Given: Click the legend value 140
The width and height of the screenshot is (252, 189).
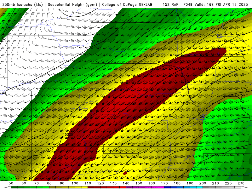Looking at the screenshot, I should click(x=126, y=183).
